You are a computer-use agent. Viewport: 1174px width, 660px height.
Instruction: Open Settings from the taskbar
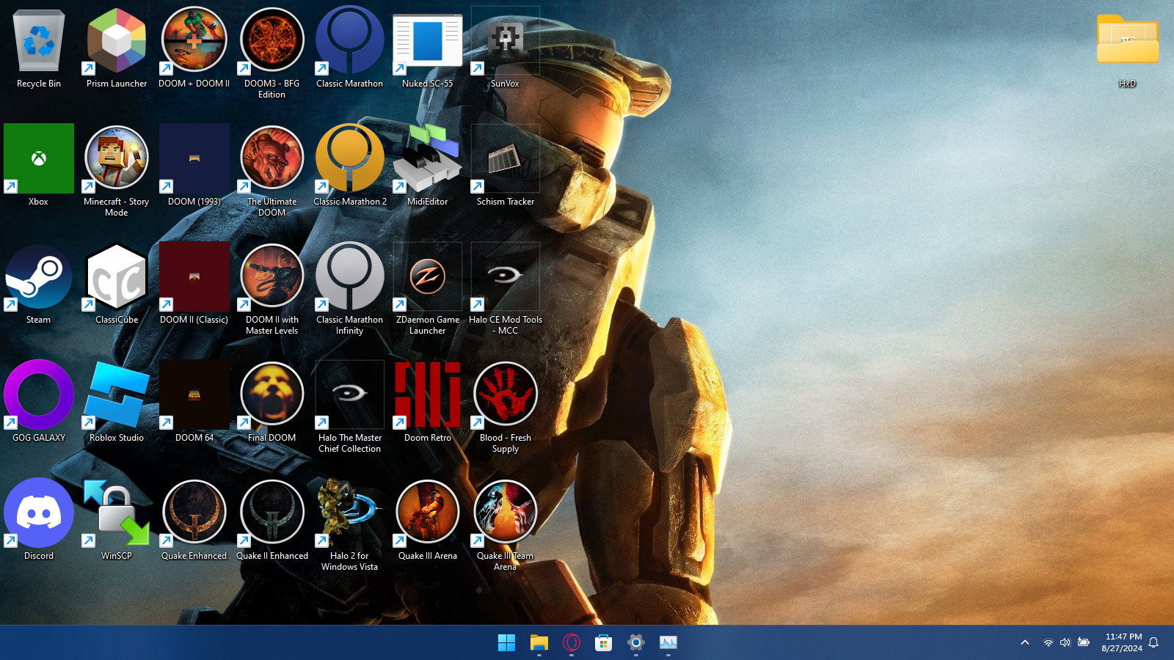(636, 643)
